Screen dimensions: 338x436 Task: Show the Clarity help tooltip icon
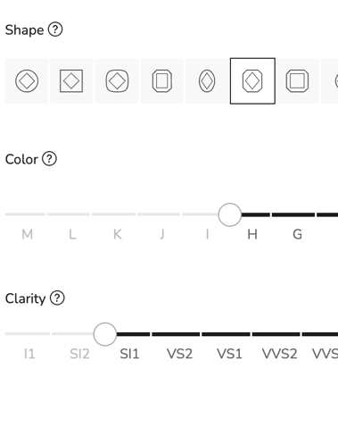[57, 298]
